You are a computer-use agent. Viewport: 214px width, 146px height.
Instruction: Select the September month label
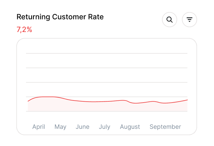tap(165, 127)
